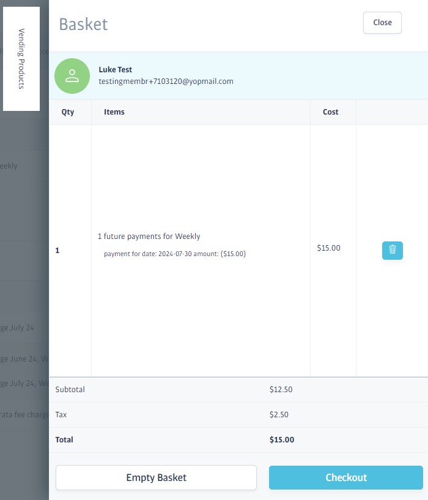Click the Items column header
Screen dimensions: 428x500
click(x=114, y=112)
